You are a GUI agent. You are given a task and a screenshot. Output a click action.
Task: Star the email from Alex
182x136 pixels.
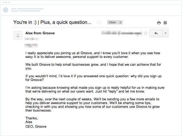[x=146, y=33]
